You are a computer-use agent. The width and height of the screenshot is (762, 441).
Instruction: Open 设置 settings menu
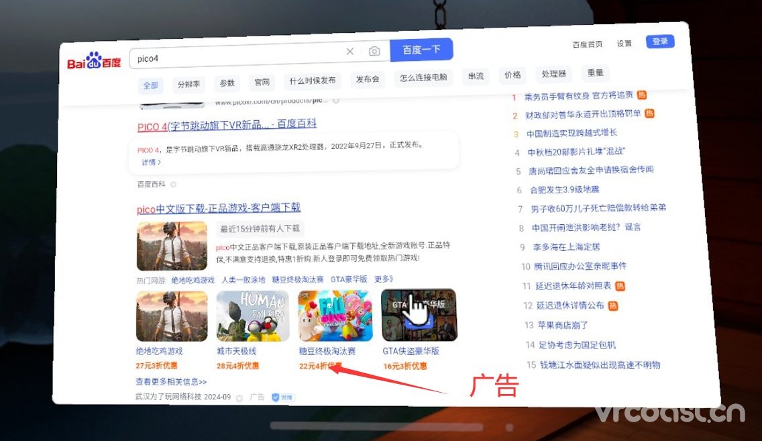pos(624,43)
